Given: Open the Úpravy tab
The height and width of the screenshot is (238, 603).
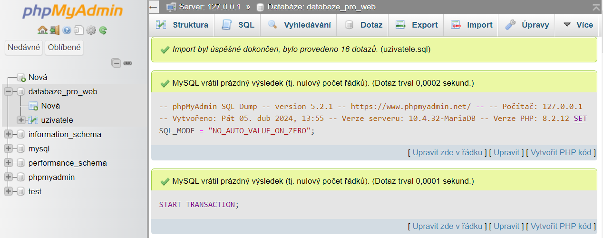Looking at the screenshot, I should (527, 25).
